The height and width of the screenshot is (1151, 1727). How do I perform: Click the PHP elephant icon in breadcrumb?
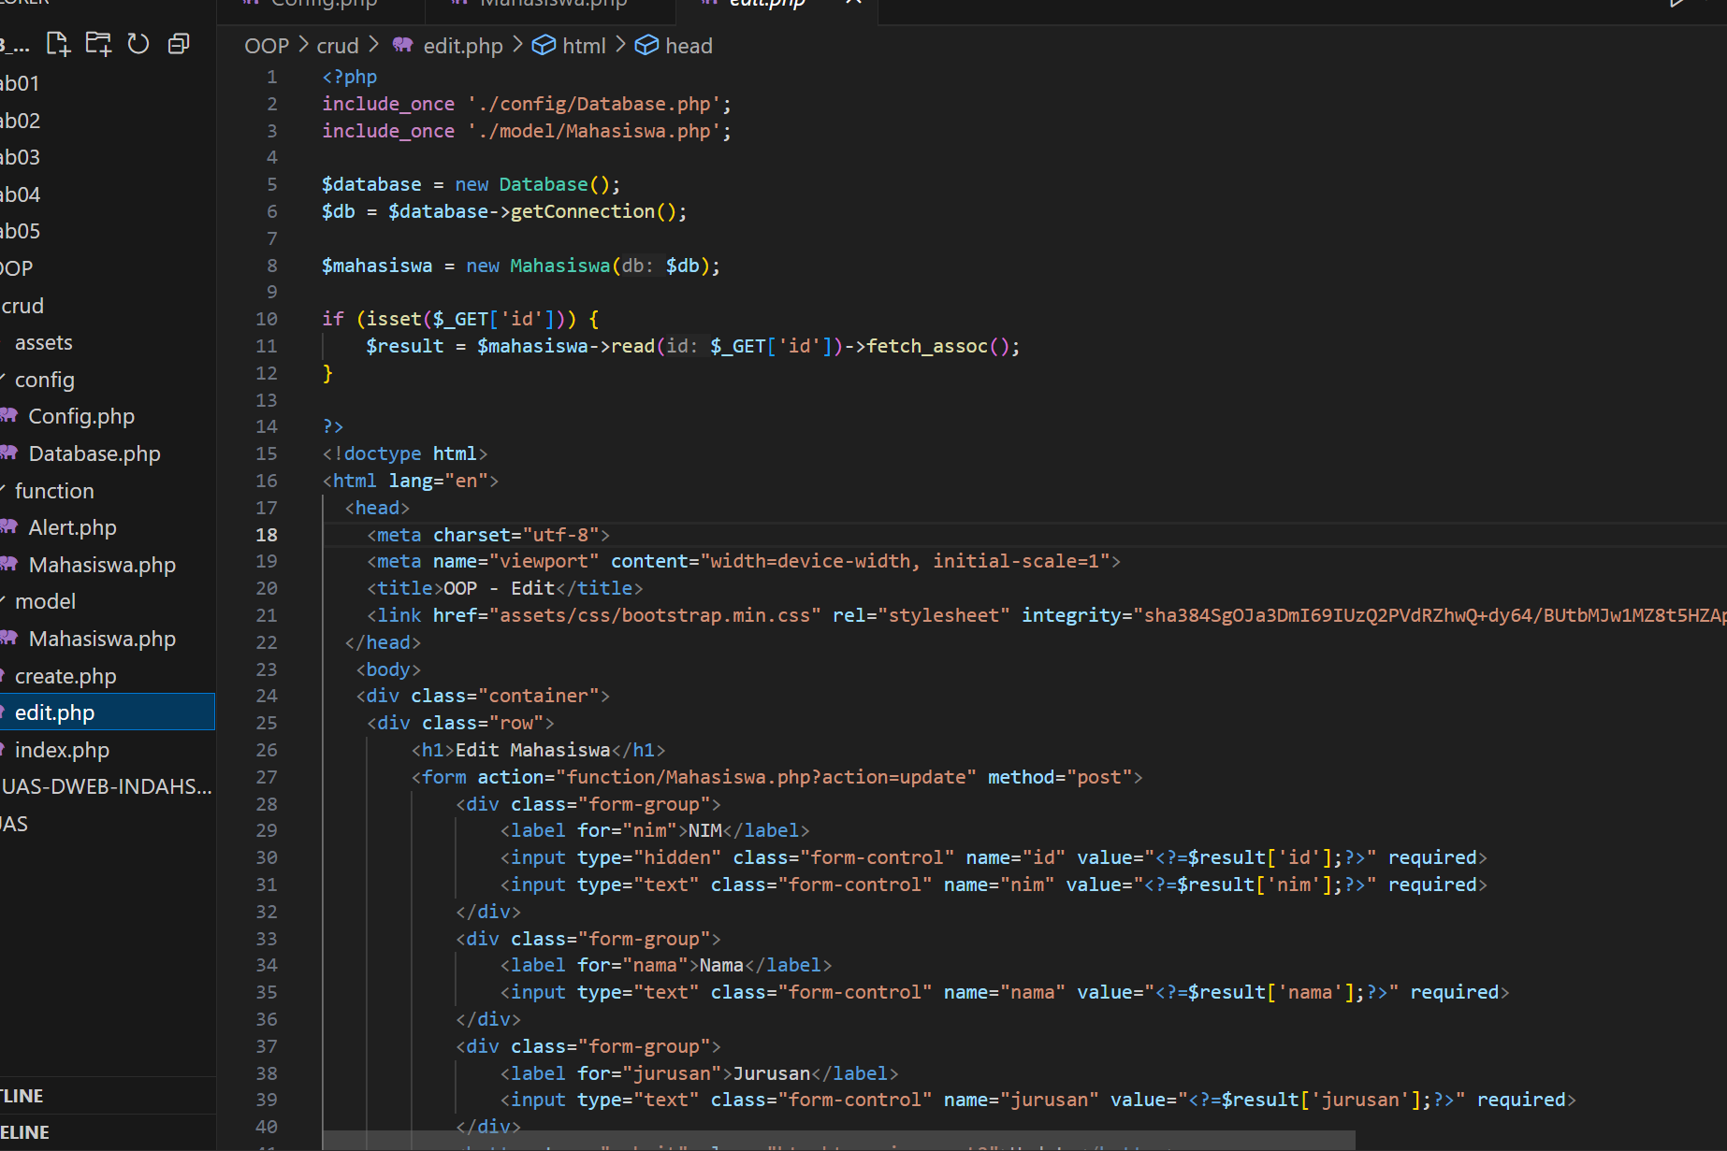coord(403,46)
